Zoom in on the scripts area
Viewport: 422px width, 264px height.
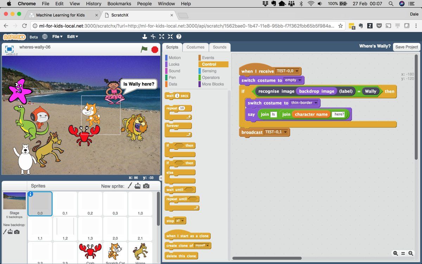click(410, 253)
